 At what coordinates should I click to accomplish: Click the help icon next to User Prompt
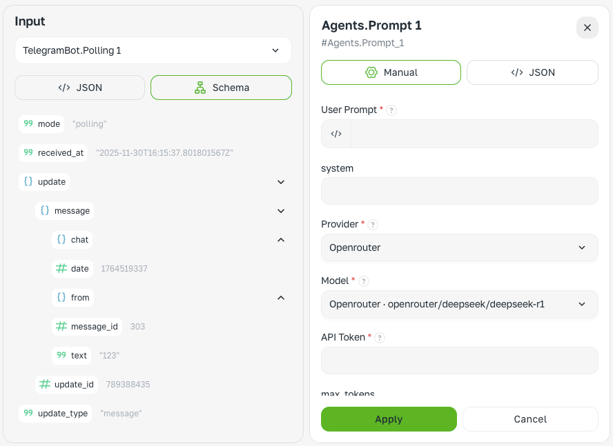391,110
